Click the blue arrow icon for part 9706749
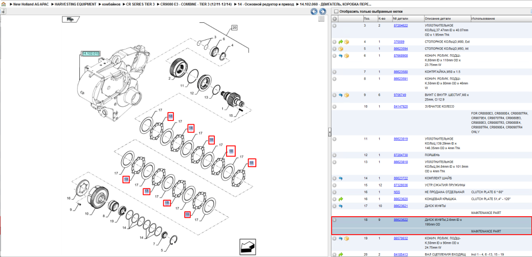The height and width of the screenshot is (257, 532). pyautogui.click(x=341, y=95)
